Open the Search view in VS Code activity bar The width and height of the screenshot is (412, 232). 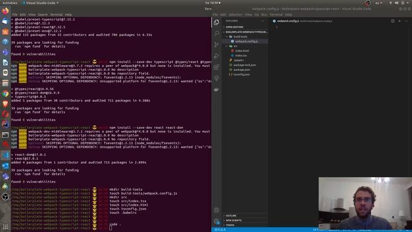pyautogui.click(x=216, y=34)
